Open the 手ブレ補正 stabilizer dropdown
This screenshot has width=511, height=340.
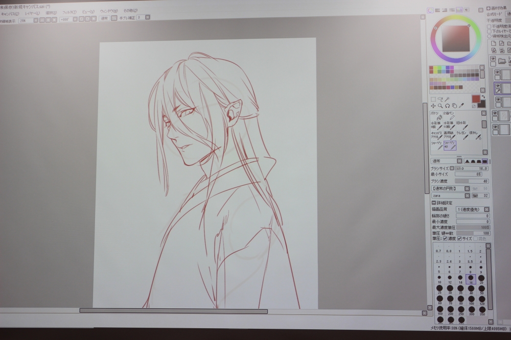point(148,17)
